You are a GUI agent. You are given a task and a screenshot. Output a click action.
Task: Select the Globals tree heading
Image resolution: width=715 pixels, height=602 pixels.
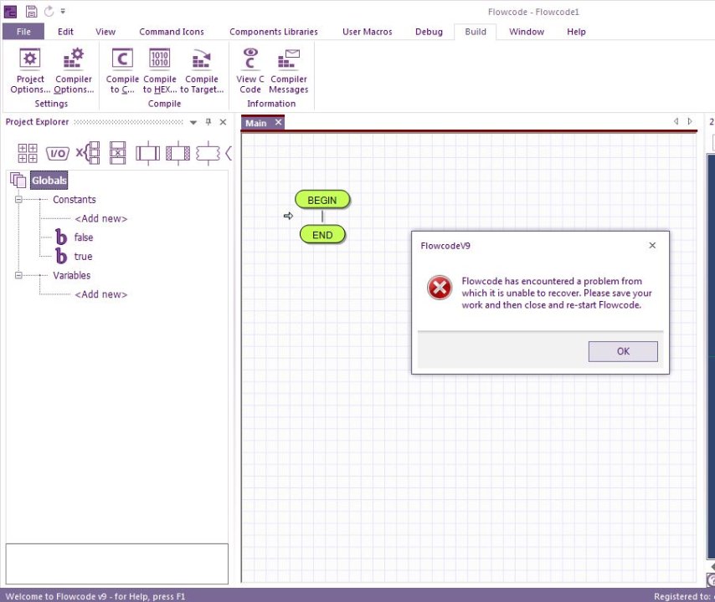pyautogui.click(x=49, y=181)
